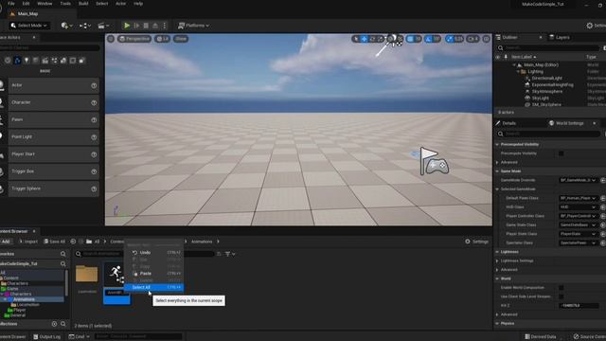Toggle scale snapping in viewport toolbar
606x341 pixels.
tap(450, 39)
